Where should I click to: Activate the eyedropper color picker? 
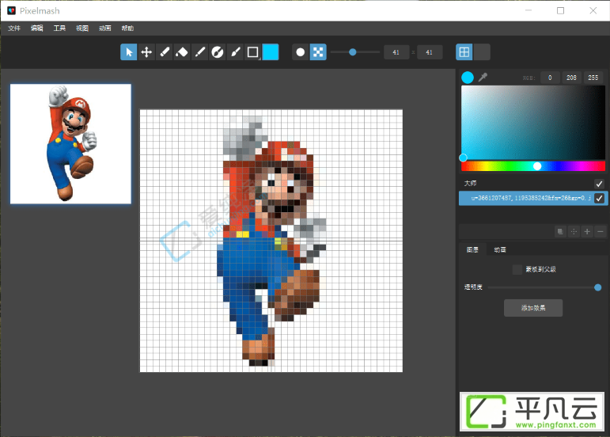pyautogui.click(x=483, y=77)
